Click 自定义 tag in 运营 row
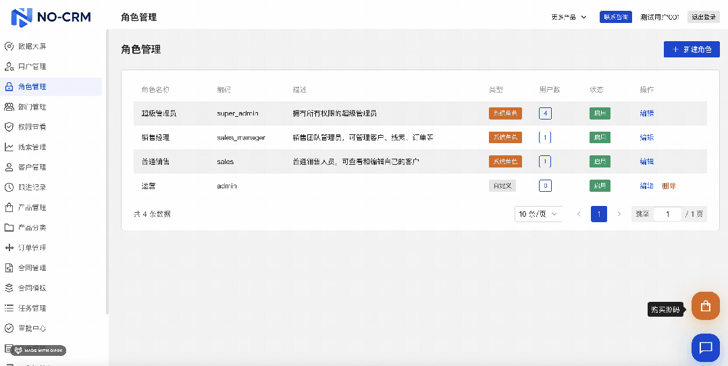Image resolution: width=728 pixels, height=366 pixels. coord(502,186)
